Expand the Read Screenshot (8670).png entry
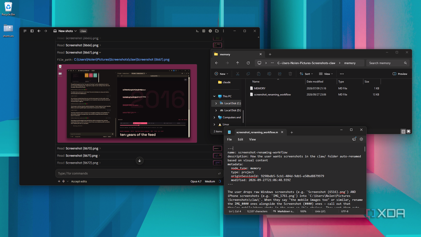421x237 pixels. click(79, 148)
